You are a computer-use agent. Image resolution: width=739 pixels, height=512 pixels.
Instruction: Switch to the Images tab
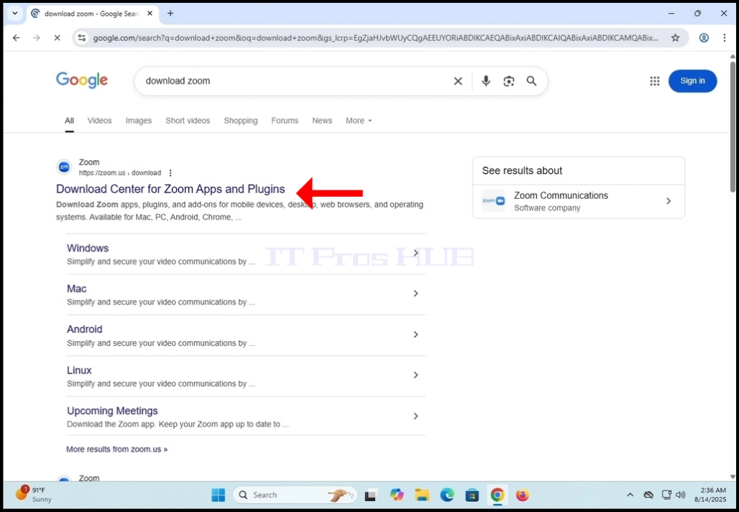point(139,121)
